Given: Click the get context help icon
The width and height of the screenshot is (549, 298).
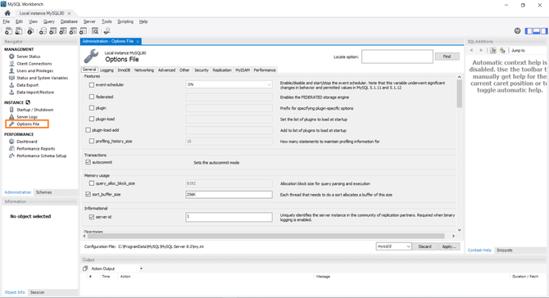Looking at the screenshot, I should click(x=493, y=51).
